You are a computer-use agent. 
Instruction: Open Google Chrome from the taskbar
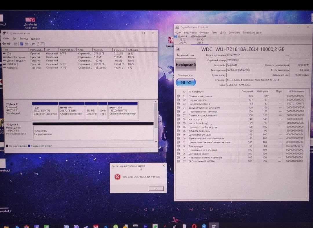(26, 227)
